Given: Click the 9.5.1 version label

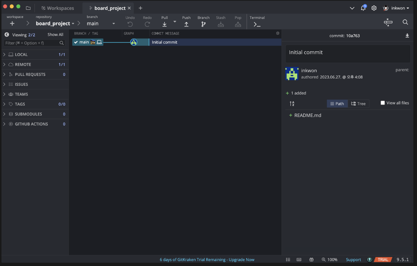Looking at the screenshot, I should (x=403, y=259).
